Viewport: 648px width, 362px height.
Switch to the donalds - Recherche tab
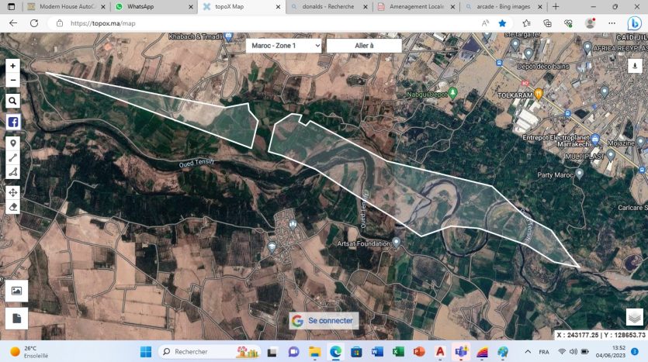(329, 7)
